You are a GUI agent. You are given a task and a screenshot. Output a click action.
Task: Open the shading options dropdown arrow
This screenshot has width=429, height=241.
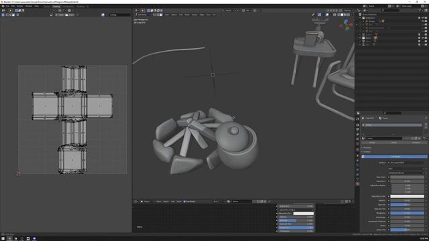click(x=352, y=15)
